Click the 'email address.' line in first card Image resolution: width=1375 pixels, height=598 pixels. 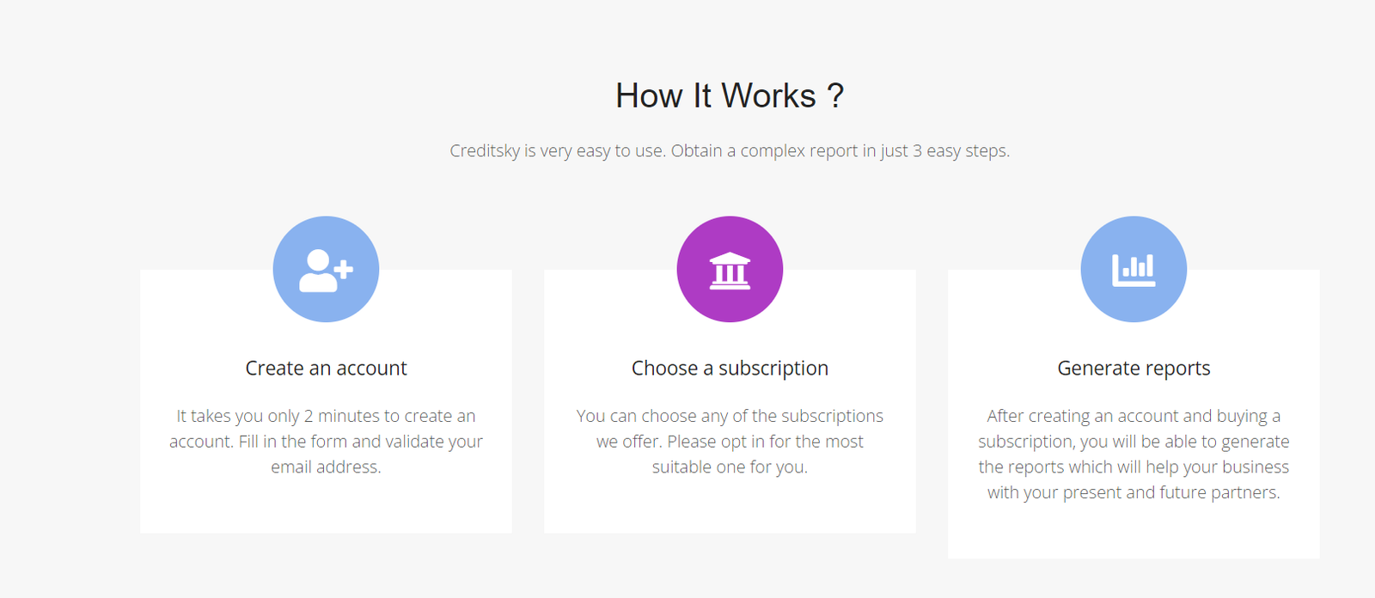(326, 467)
